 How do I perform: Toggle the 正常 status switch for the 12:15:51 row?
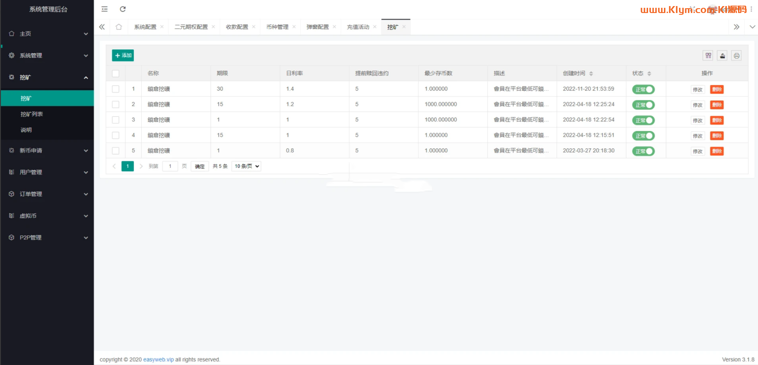643,136
